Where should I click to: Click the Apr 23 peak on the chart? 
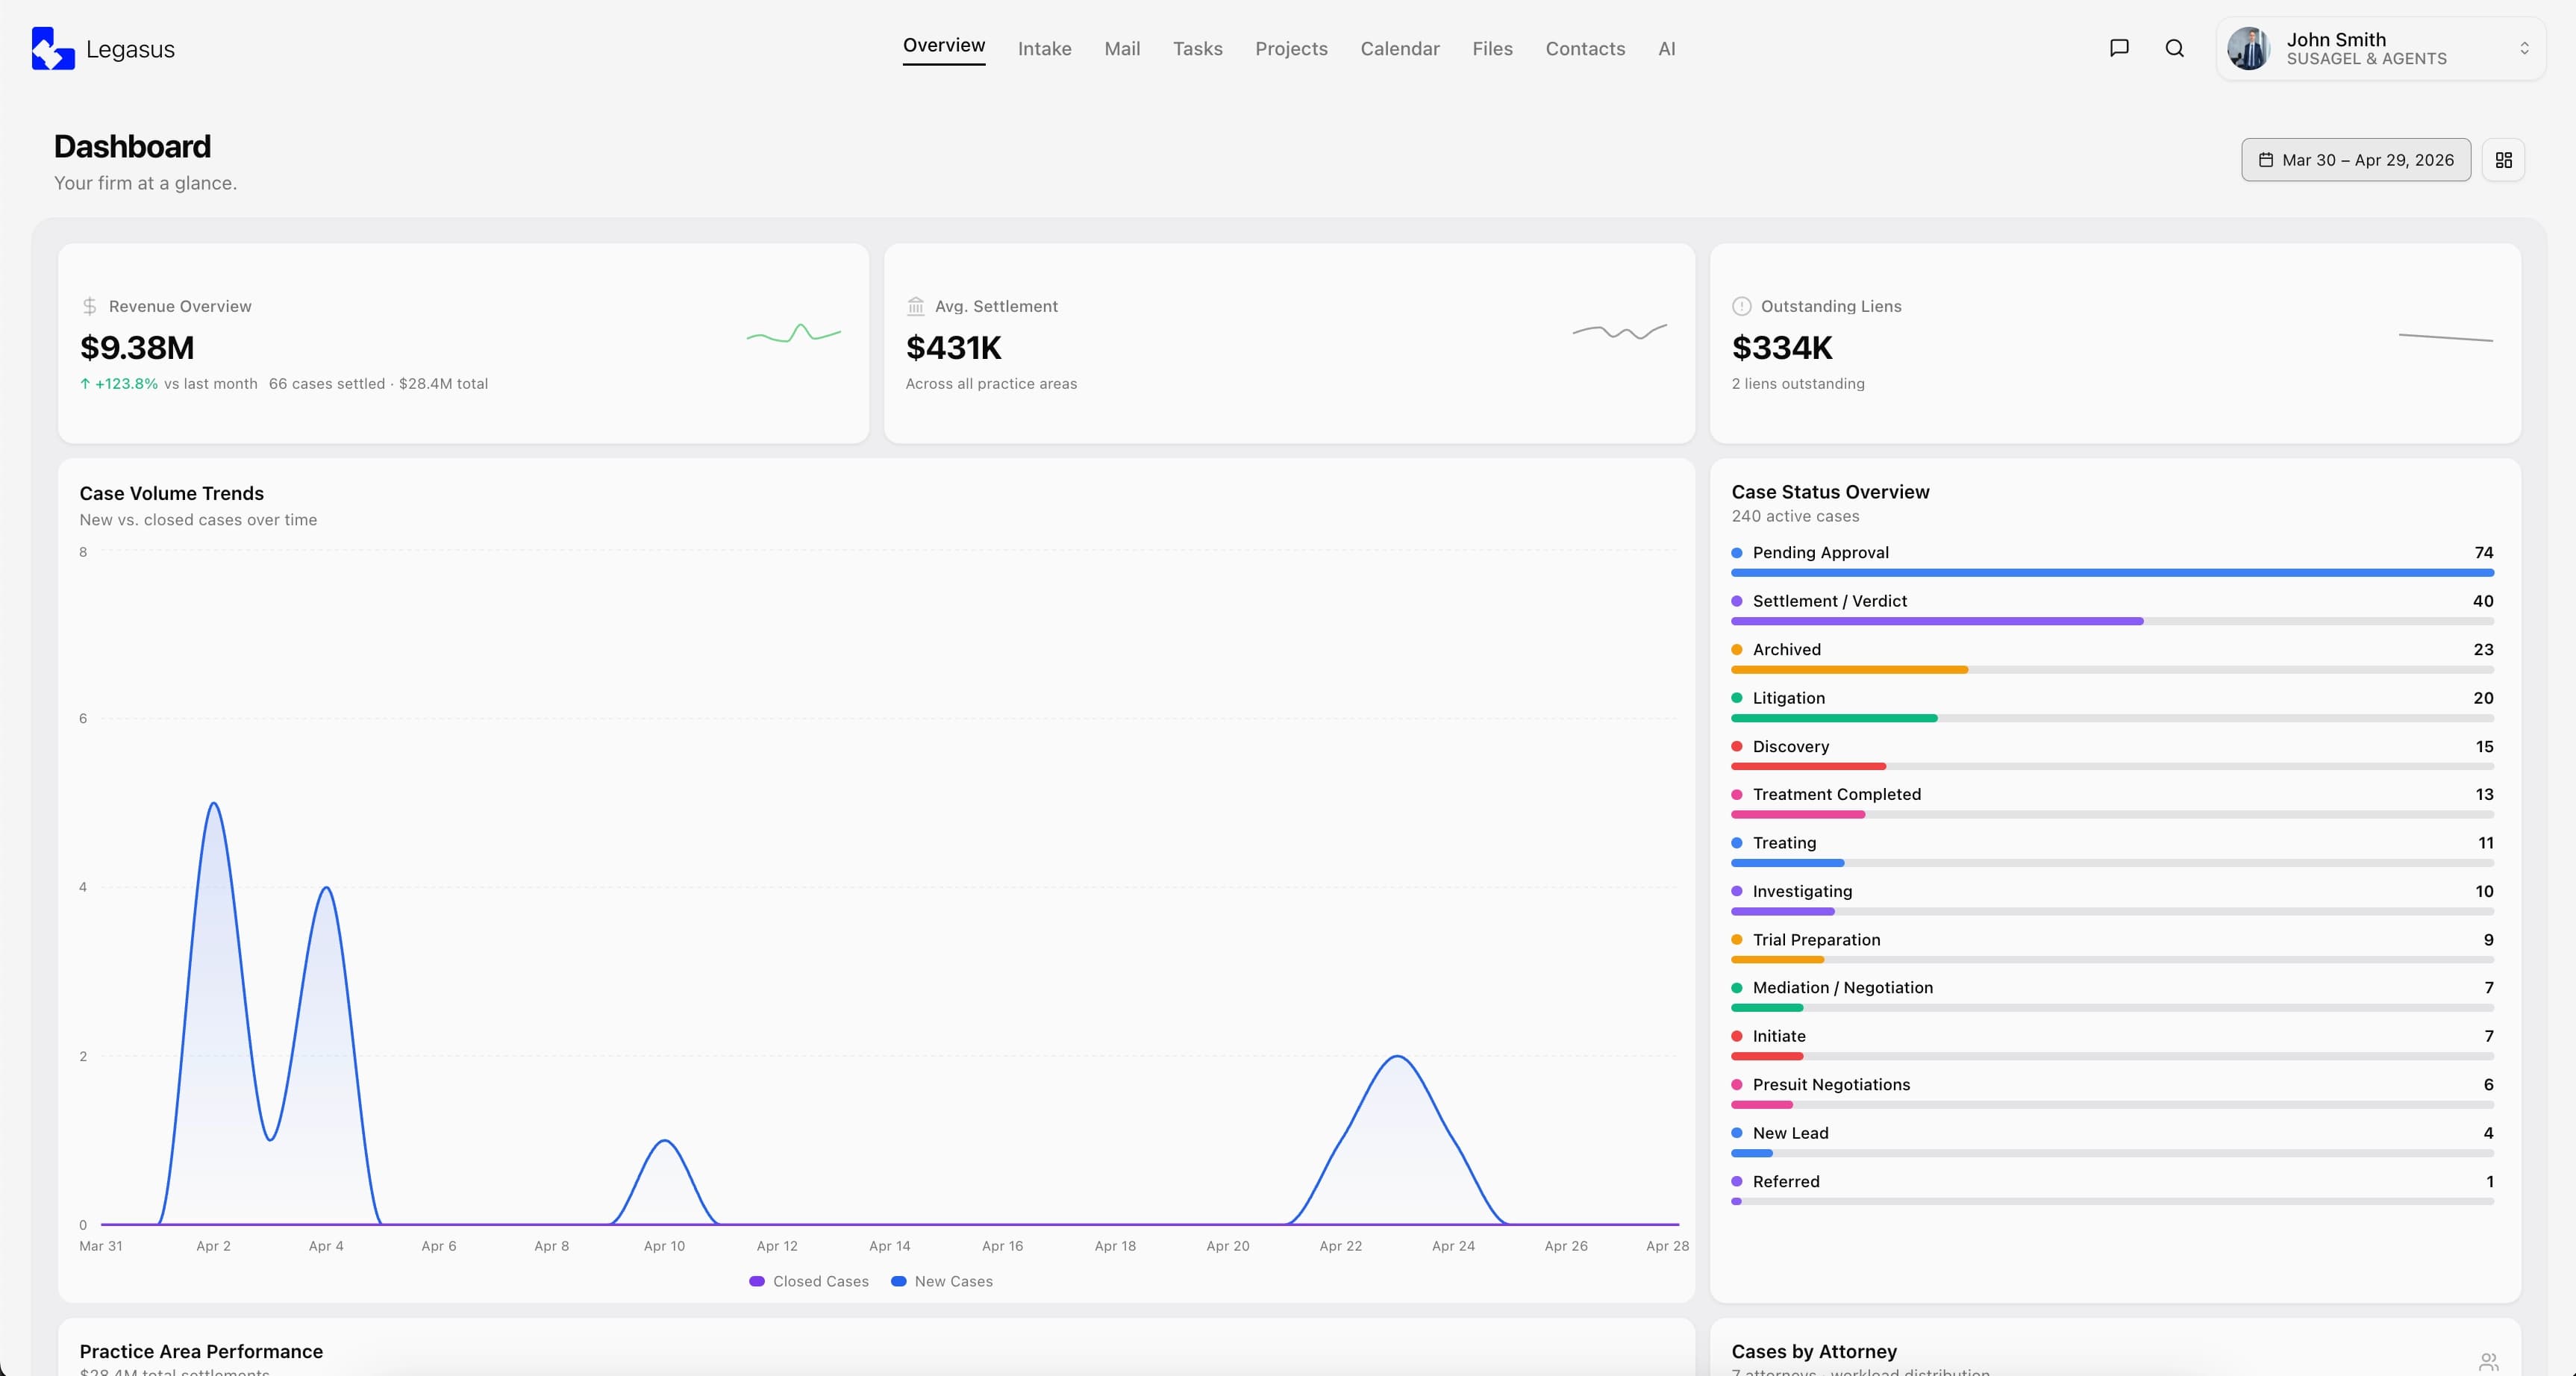1397,1057
